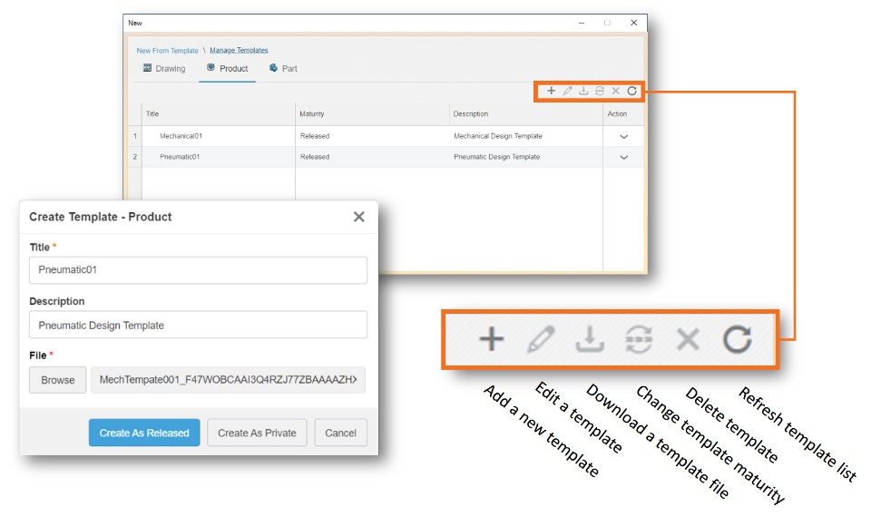Click the Browse button
This screenshot has width=871, height=516.
(x=58, y=380)
